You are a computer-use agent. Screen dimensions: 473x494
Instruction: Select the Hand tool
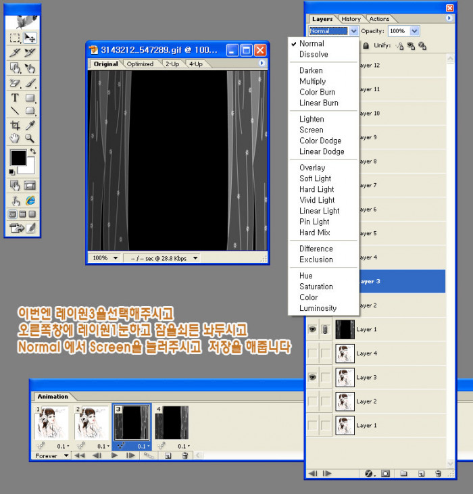[15, 139]
